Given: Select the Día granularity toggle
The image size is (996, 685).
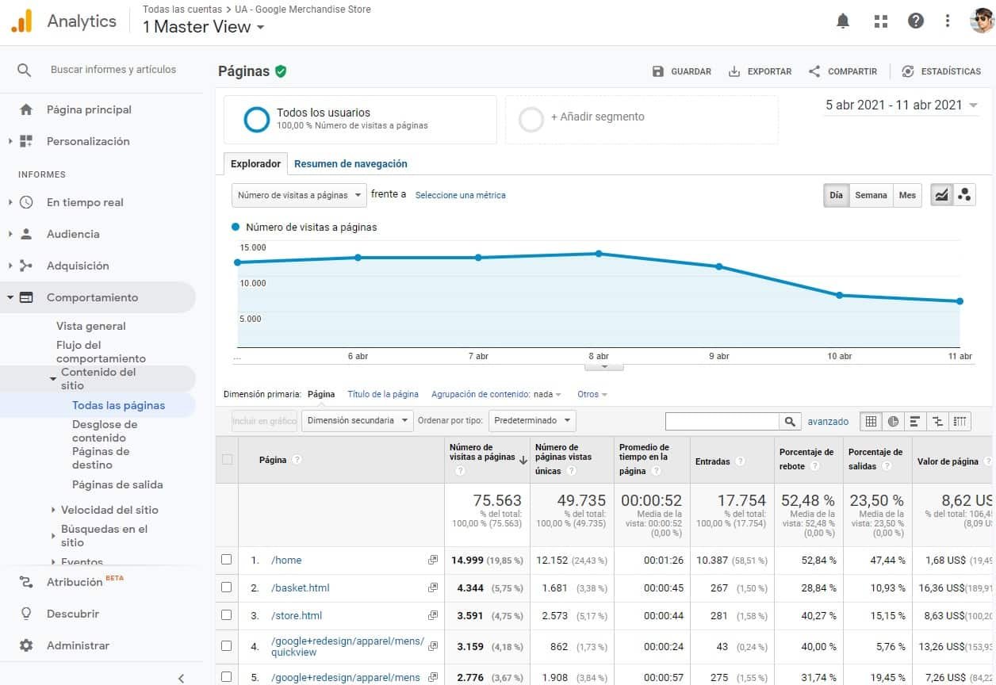Looking at the screenshot, I should [x=836, y=195].
